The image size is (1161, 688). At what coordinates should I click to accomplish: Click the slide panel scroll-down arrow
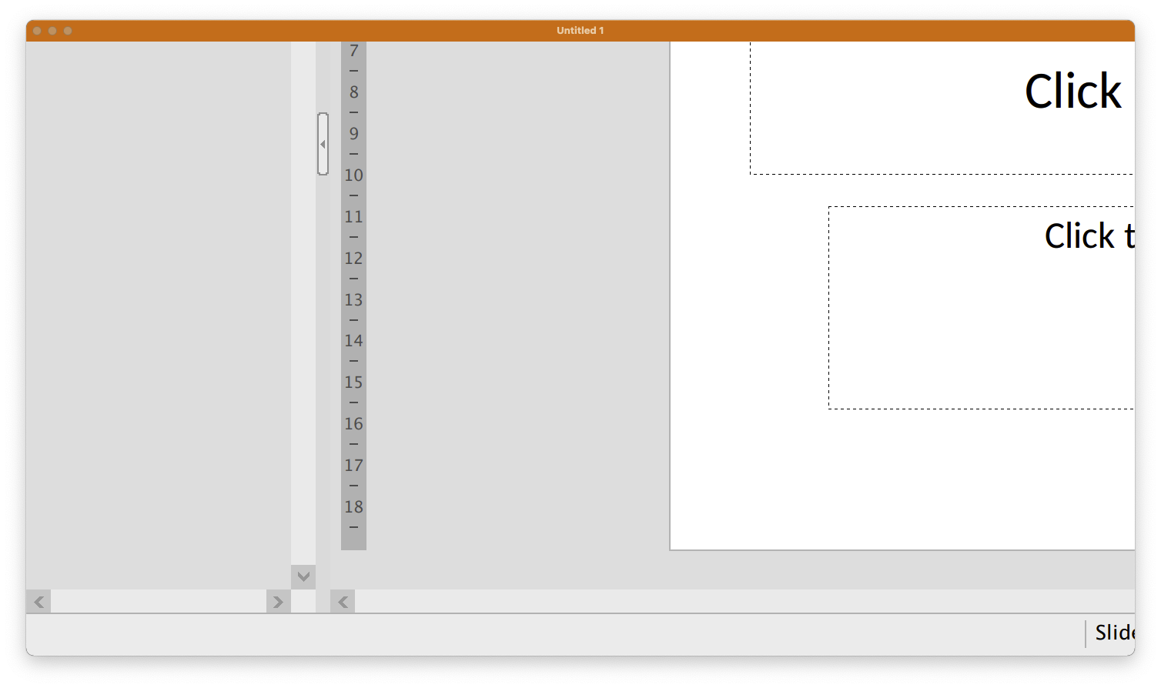[x=303, y=576]
